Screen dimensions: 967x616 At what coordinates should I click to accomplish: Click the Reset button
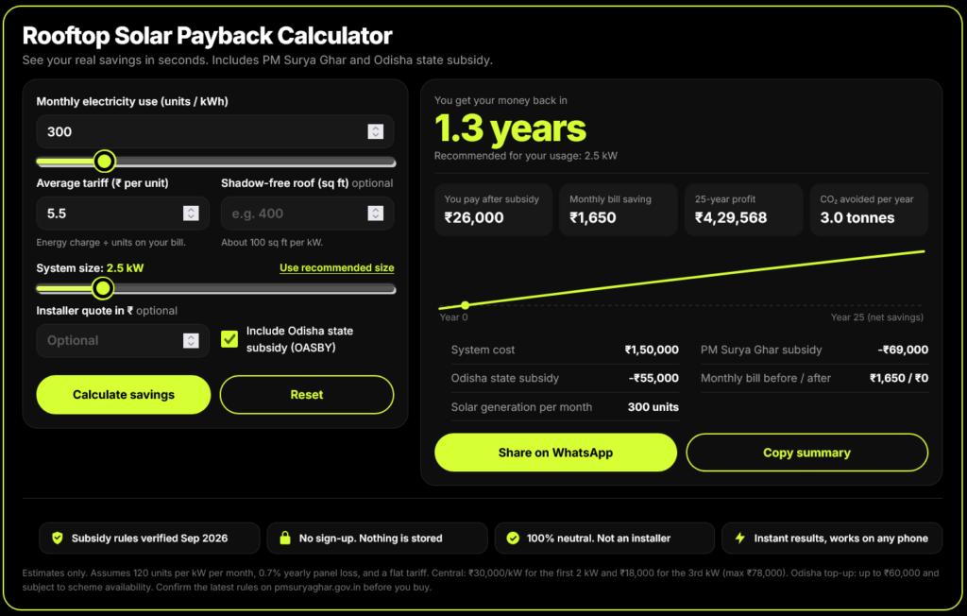(307, 394)
